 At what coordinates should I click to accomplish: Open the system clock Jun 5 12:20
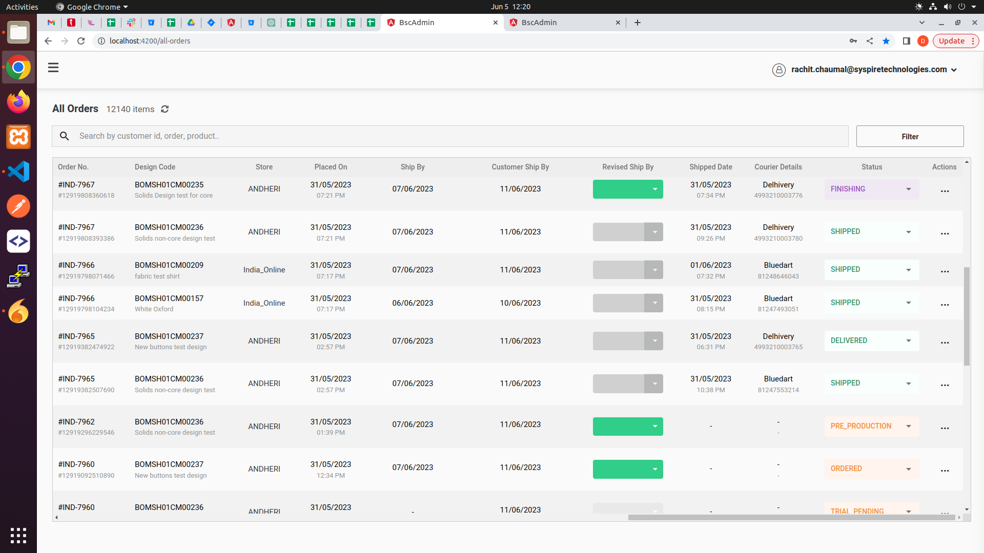[x=510, y=7]
